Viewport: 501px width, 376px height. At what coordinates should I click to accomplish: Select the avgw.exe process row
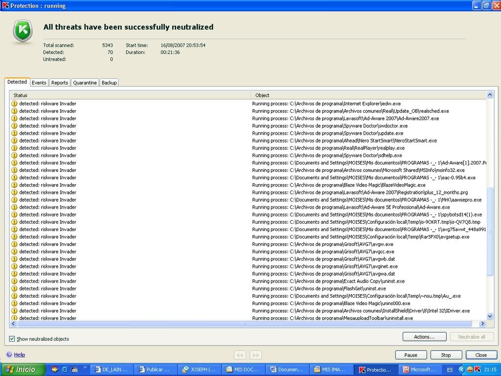point(248,244)
